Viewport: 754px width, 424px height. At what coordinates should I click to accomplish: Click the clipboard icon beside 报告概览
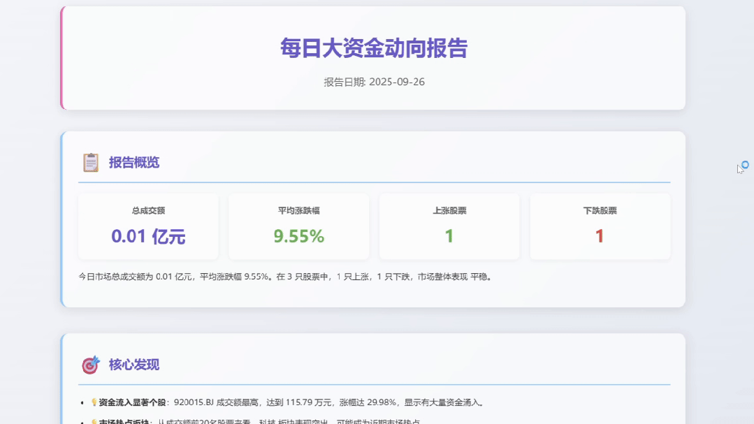(90, 161)
